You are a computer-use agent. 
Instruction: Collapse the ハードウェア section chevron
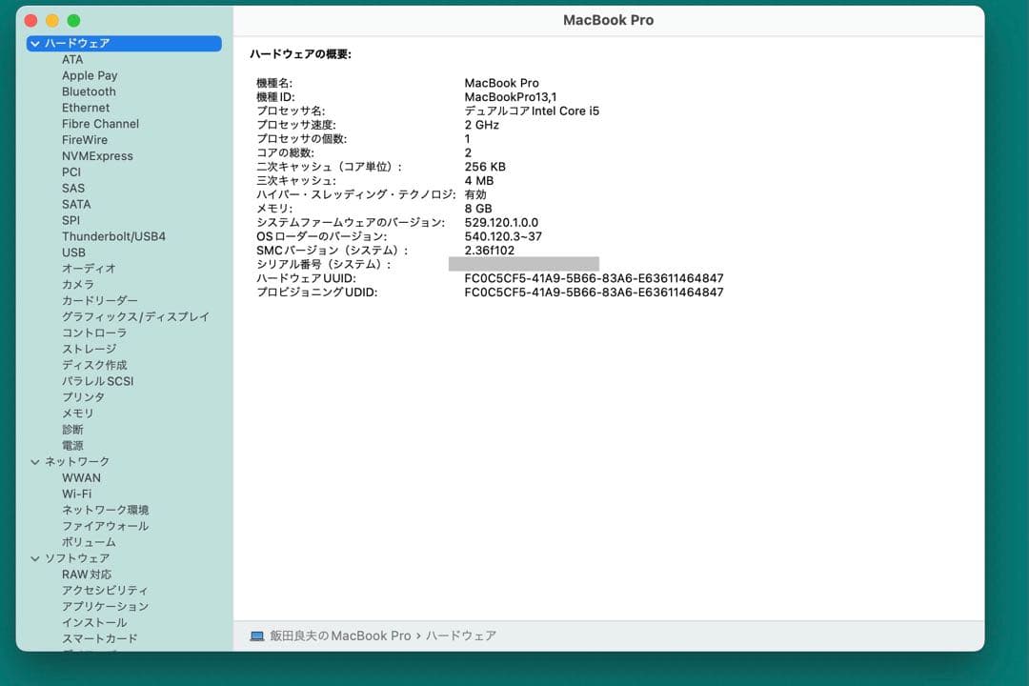(x=35, y=43)
